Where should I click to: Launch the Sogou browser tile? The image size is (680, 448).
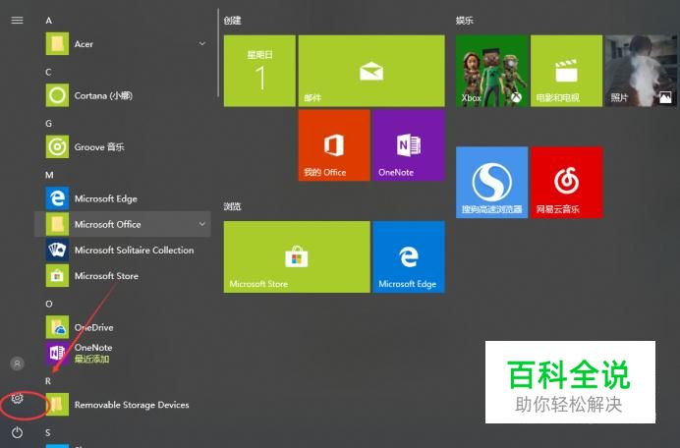click(491, 182)
